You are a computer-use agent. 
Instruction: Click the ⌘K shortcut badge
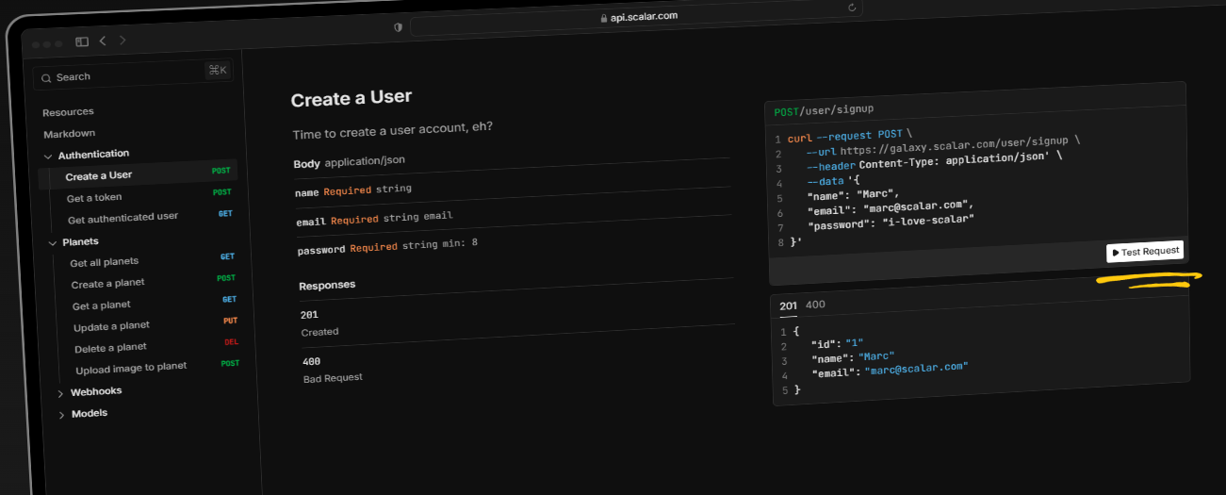pos(218,70)
